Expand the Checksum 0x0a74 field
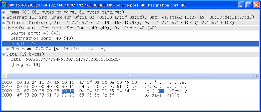The width and height of the screenshot is (261, 112). click(x=8, y=49)
